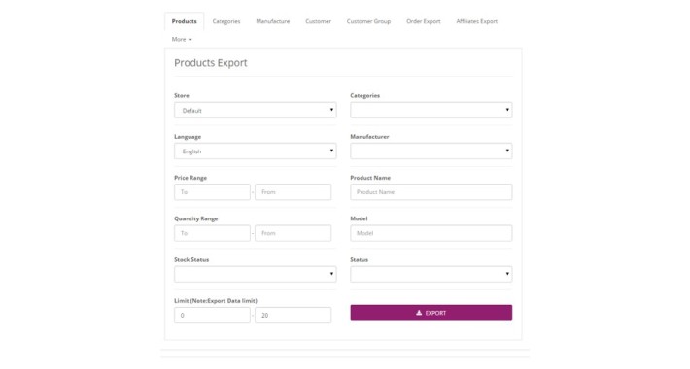Viewport: 690px width, 369px height.
Task: Open the Affiliates Export tab
Action: click(476, 21)
